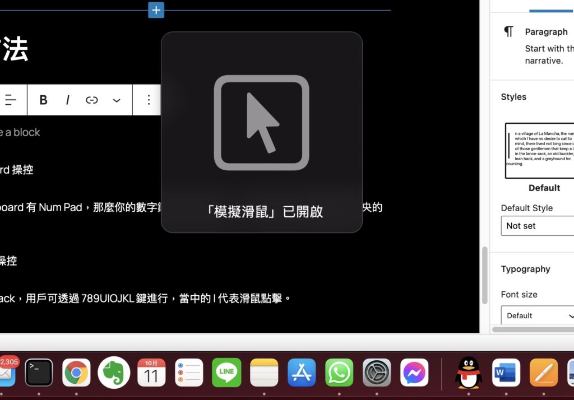574x400 pixels.
Task: Collapse the Styles section heading
Action: [x=513, y=96]
